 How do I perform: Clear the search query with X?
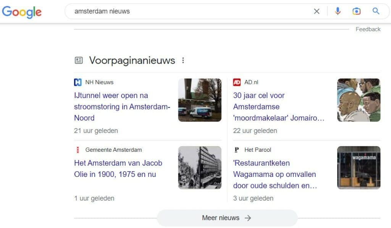(317, 11)
